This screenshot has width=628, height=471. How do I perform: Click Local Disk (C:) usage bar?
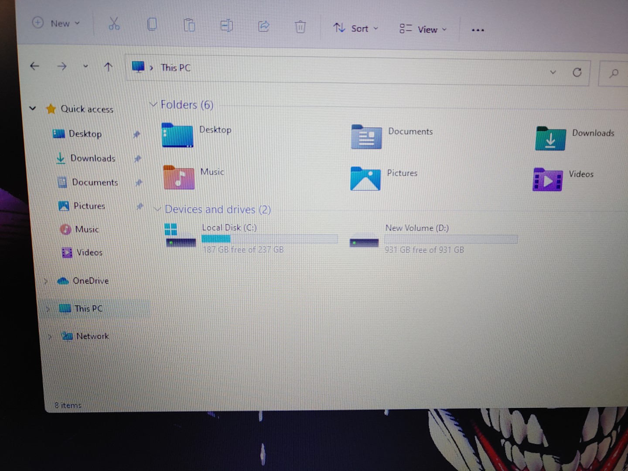coord(270,239)
